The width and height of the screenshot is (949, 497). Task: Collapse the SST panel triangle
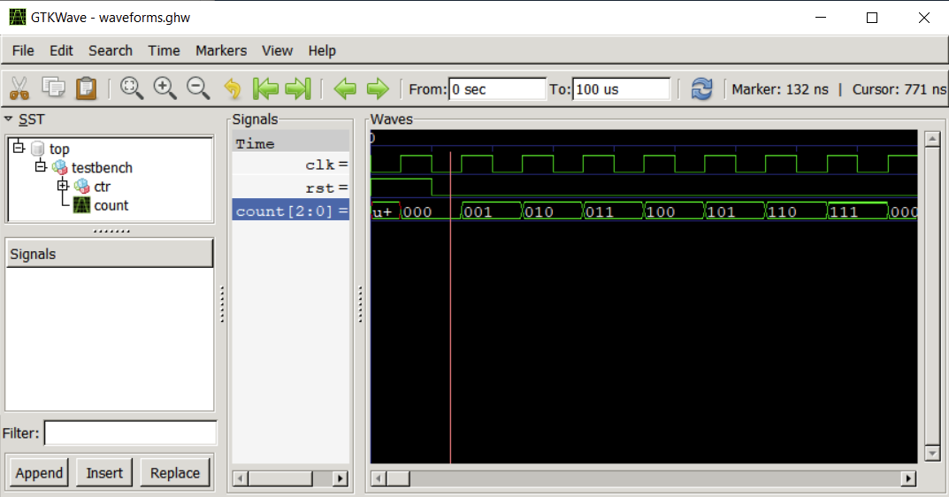9,119
